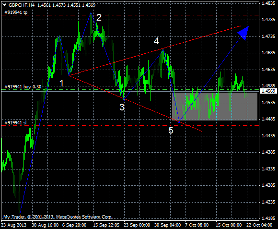Select the large blue arrowhead object
This screenshot has height=229, width=278.
[x=244, y=33]
